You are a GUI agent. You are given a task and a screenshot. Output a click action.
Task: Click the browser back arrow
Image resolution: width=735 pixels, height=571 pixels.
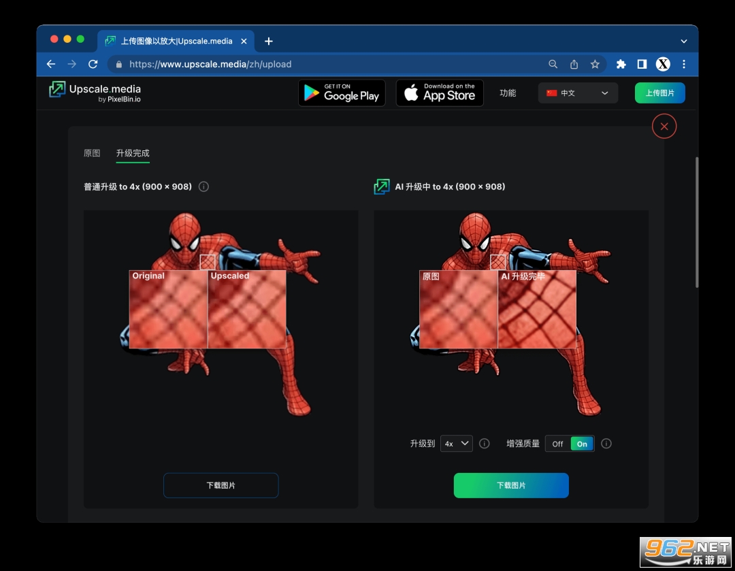(x=51, y=64)
